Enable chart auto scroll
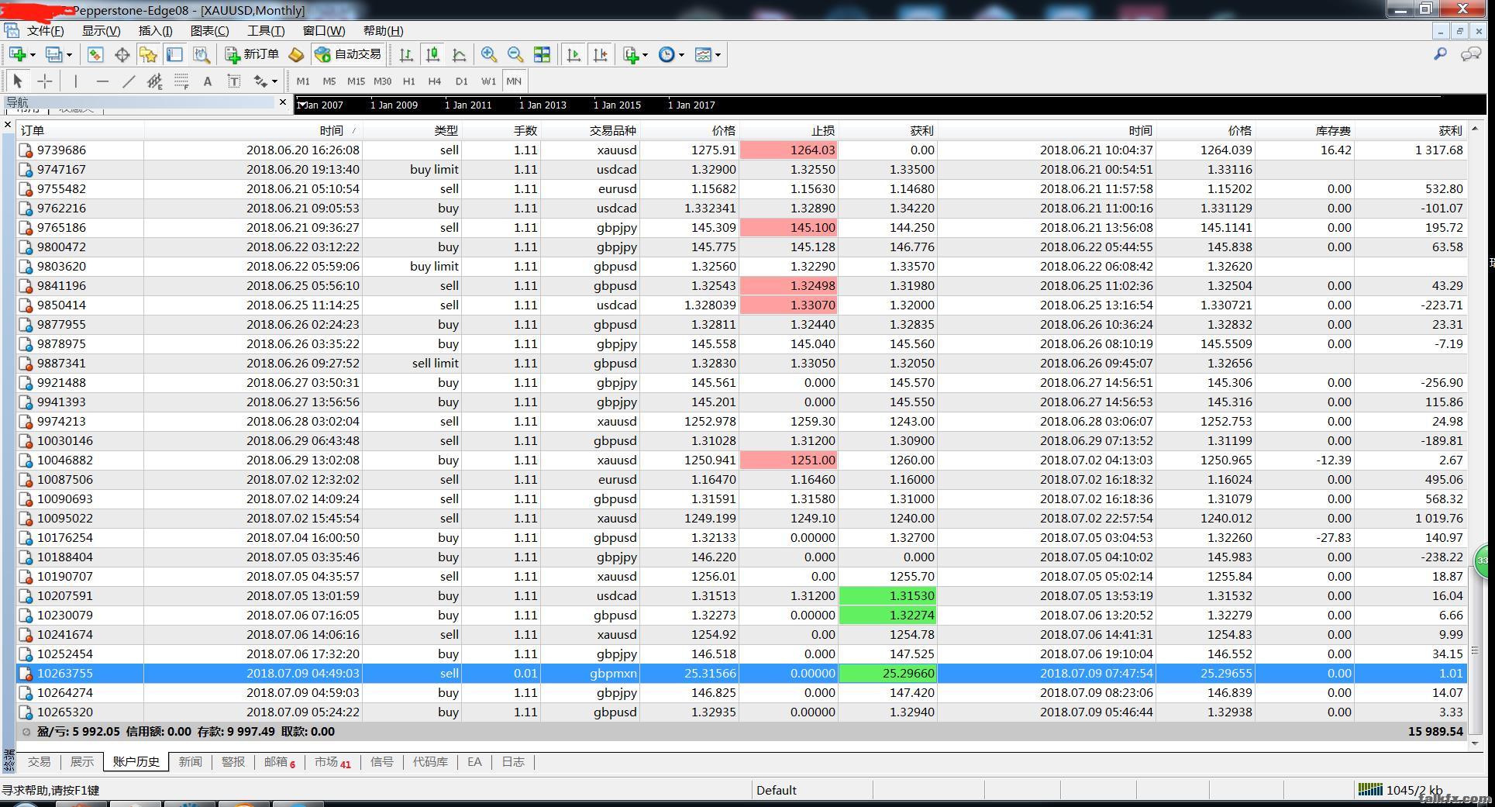 (574, 54)
